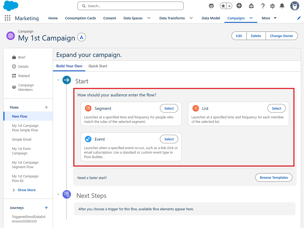Open the user profile avatar
The height and width of the screenshot is (228, 304).
click(x=295, y=6)
